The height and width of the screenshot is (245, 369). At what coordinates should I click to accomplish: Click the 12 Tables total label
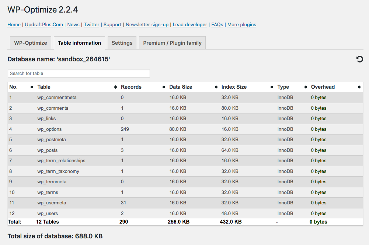pos(47,222)
